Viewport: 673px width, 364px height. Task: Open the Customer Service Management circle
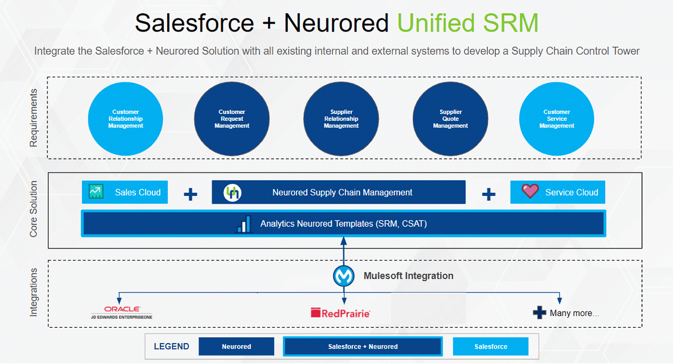click(x=557, y=119)
